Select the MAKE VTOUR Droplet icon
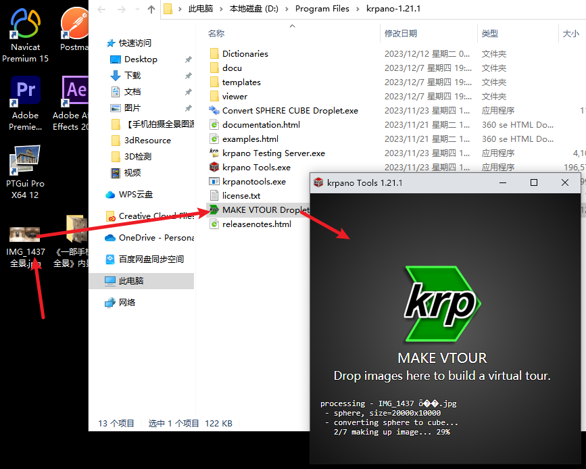 (x=214, y=209)
